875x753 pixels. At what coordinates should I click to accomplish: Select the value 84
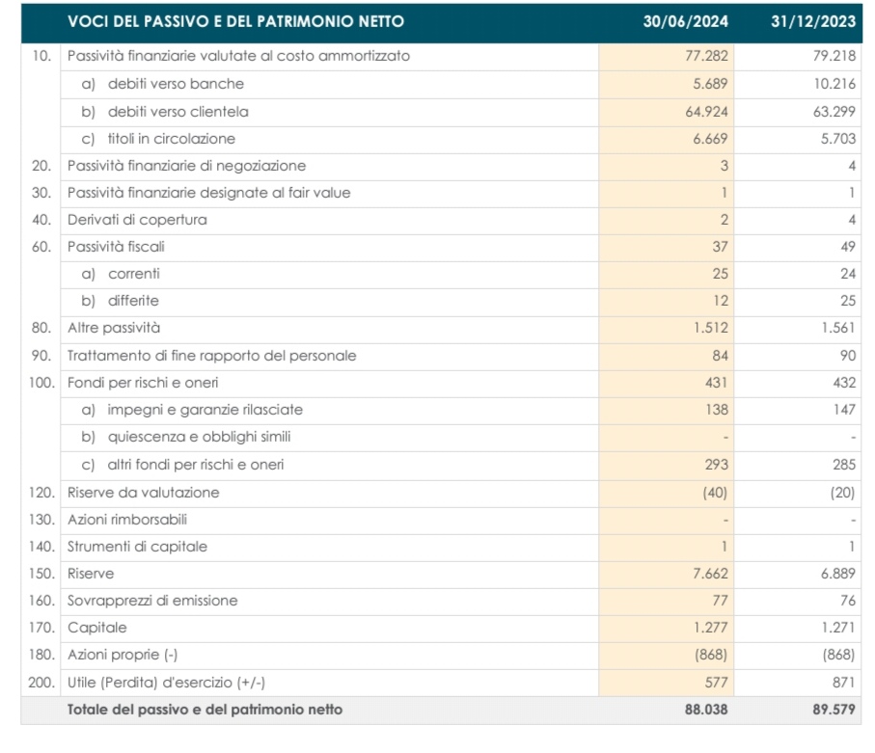click(x=720, y=356)
